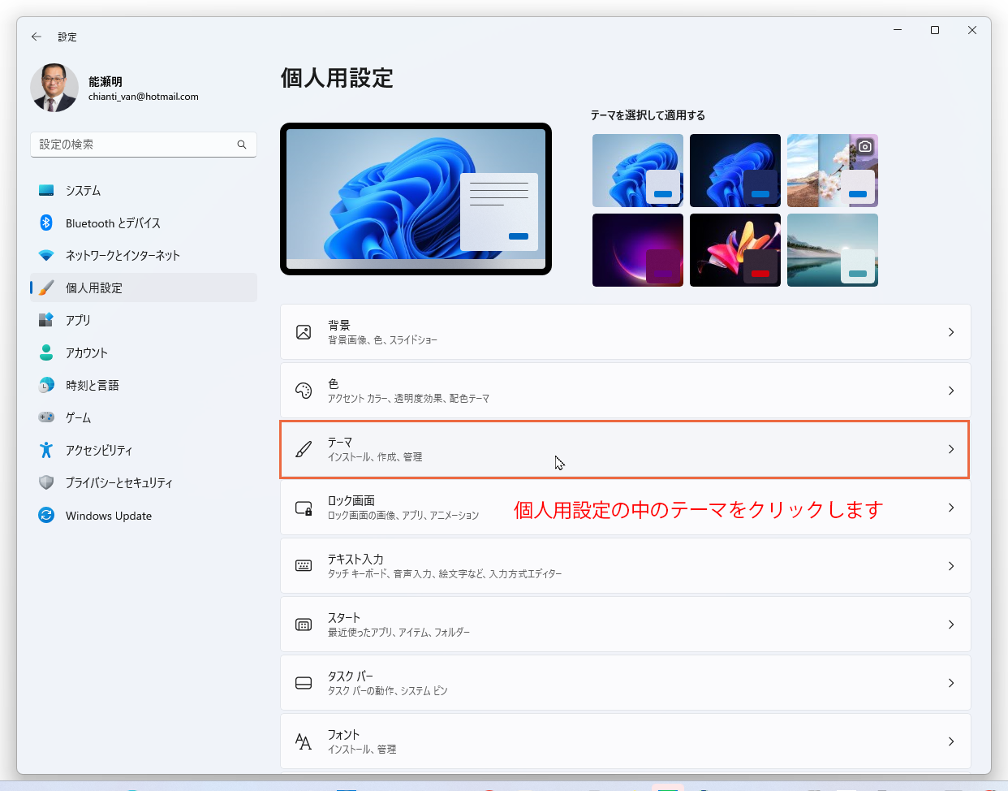Open Bluetooth とデバイス category
Image resolution: width=1008 pixels, height=791 pixels.
144,223
